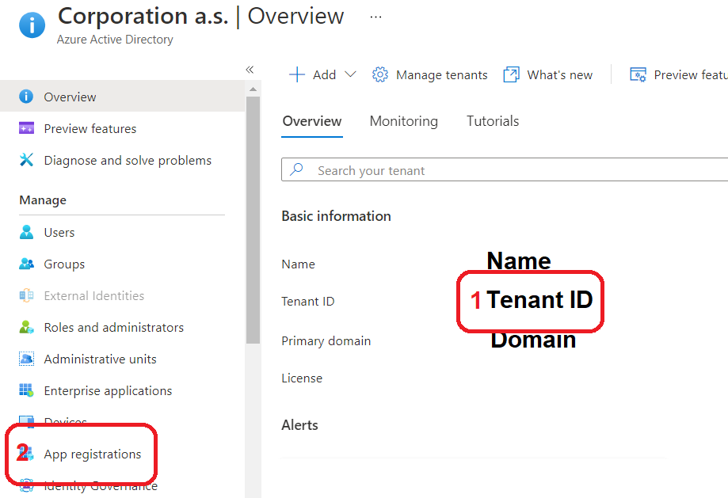Click the License label
Image resolution: width=728 pixels, height=498 pixels.
point(302,378)
